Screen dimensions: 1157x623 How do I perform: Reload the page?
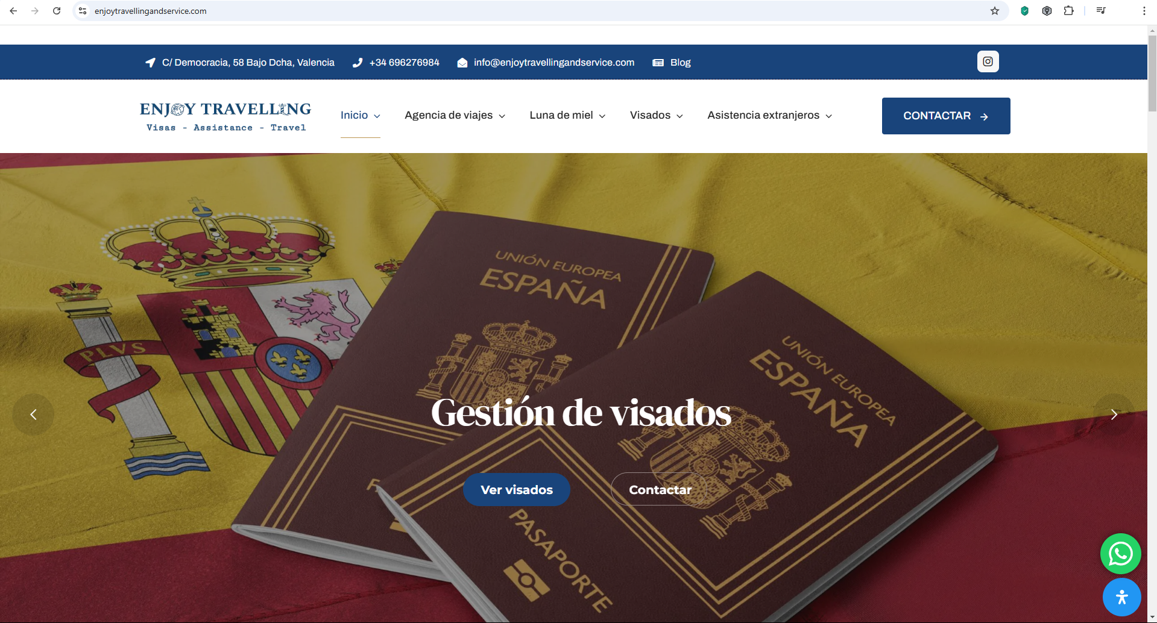57,11
